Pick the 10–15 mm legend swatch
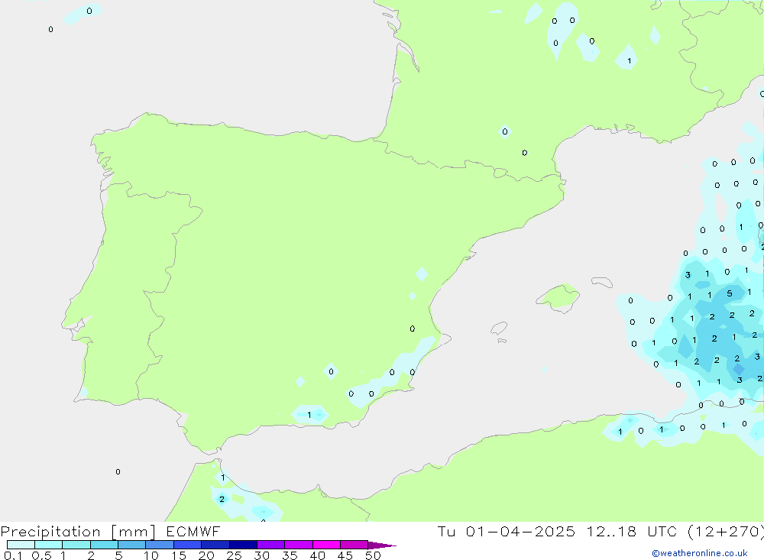Screen dimensions: 764x560 click(160, 545)
